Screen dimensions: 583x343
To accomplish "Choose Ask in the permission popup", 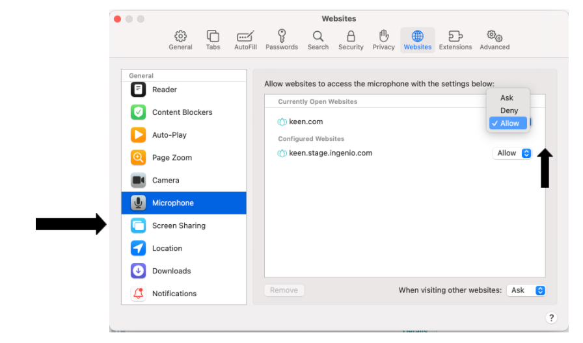I will [x=508, y=97].
